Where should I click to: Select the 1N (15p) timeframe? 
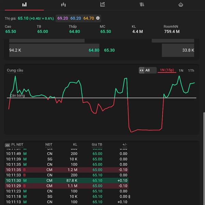[x=167, y=70]
